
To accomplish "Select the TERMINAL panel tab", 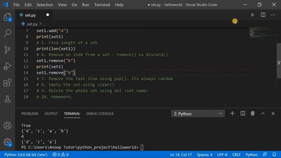I will (72, 114).
